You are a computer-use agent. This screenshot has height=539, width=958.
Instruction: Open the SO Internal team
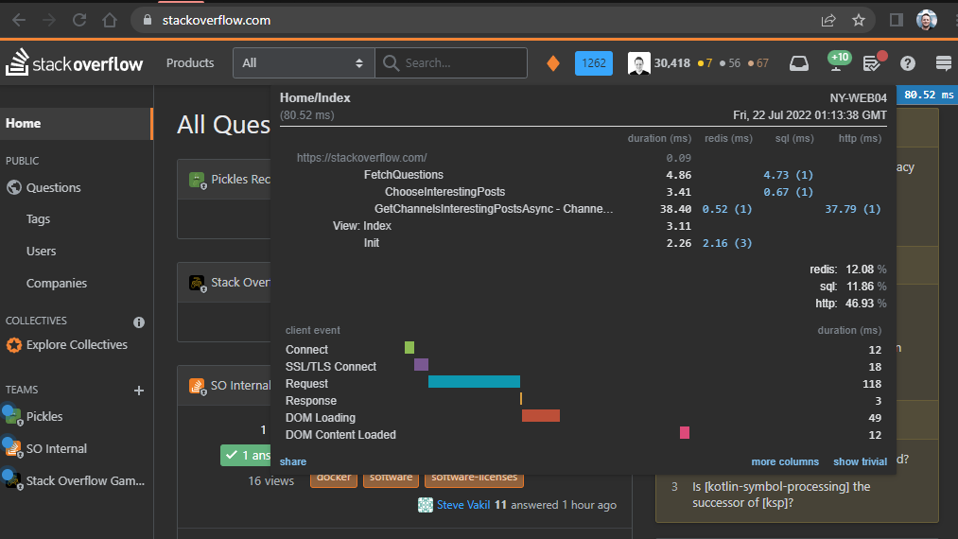pos(56,448)
